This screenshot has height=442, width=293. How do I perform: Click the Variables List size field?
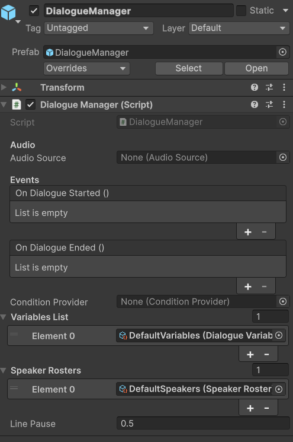[x=271, y=317]
